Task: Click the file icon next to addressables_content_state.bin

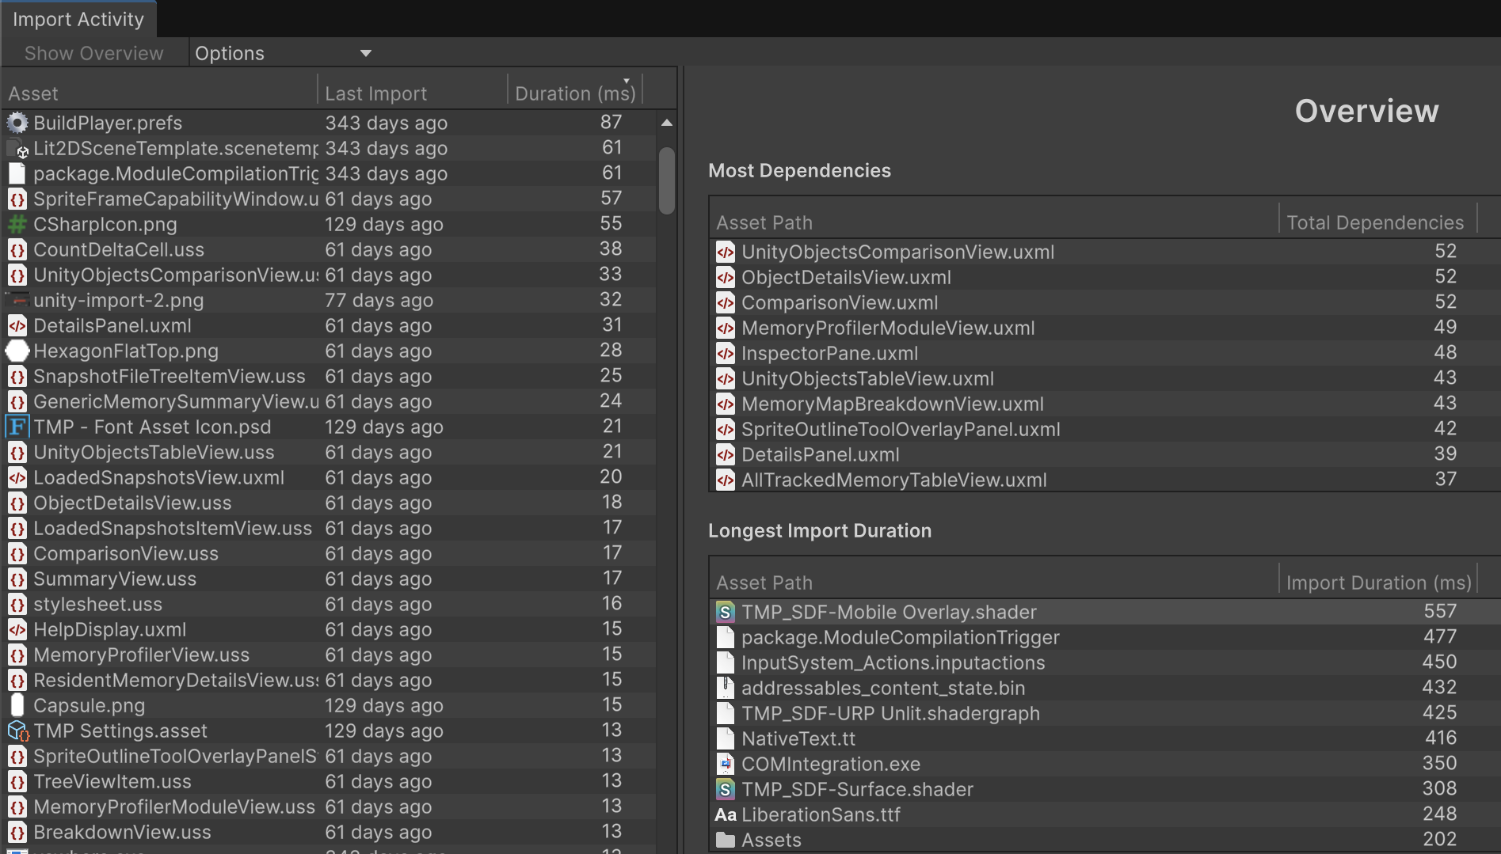Action: click(x=725, y=688)
